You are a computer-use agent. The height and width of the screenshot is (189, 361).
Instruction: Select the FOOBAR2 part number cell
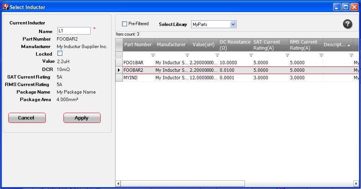(x=139, y=70)
